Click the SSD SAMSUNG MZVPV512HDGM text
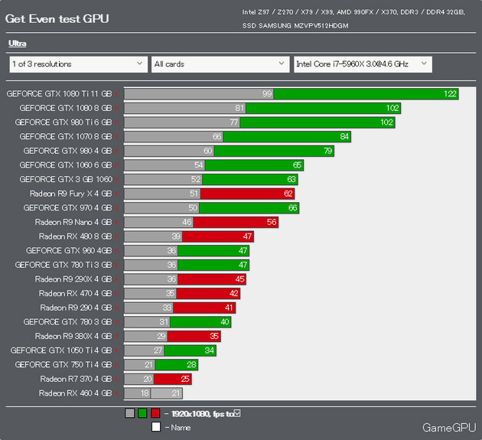The height and width of the screenshot is (440, 482). [x=295, y=26]
